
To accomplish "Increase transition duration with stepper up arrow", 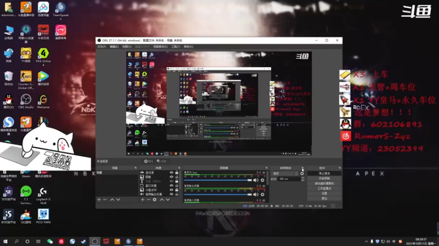I will coord(303,178).
